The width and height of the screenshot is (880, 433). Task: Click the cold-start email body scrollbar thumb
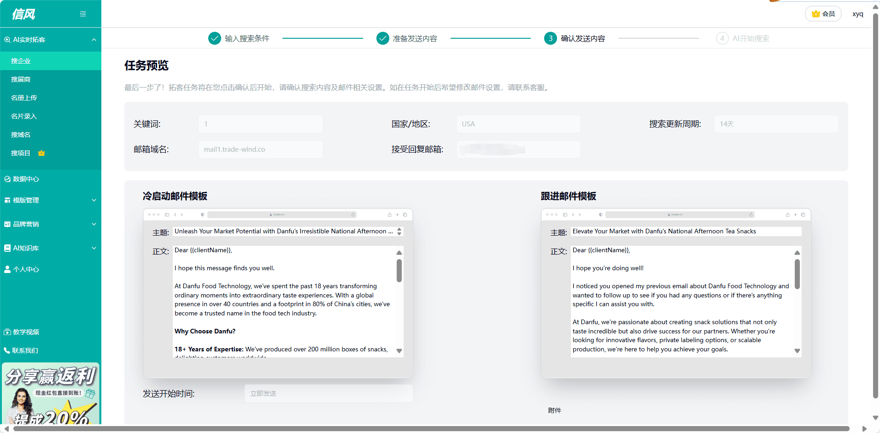click(399, 271)
